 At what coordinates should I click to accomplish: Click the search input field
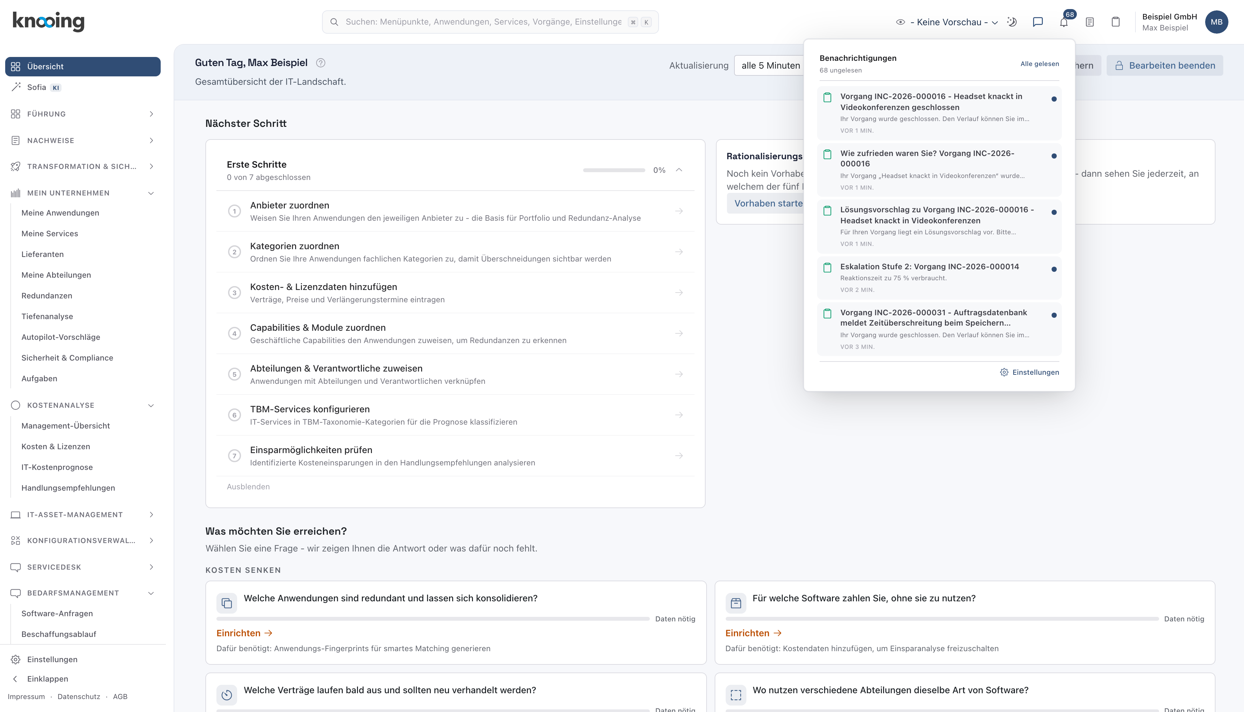point(490,22)
